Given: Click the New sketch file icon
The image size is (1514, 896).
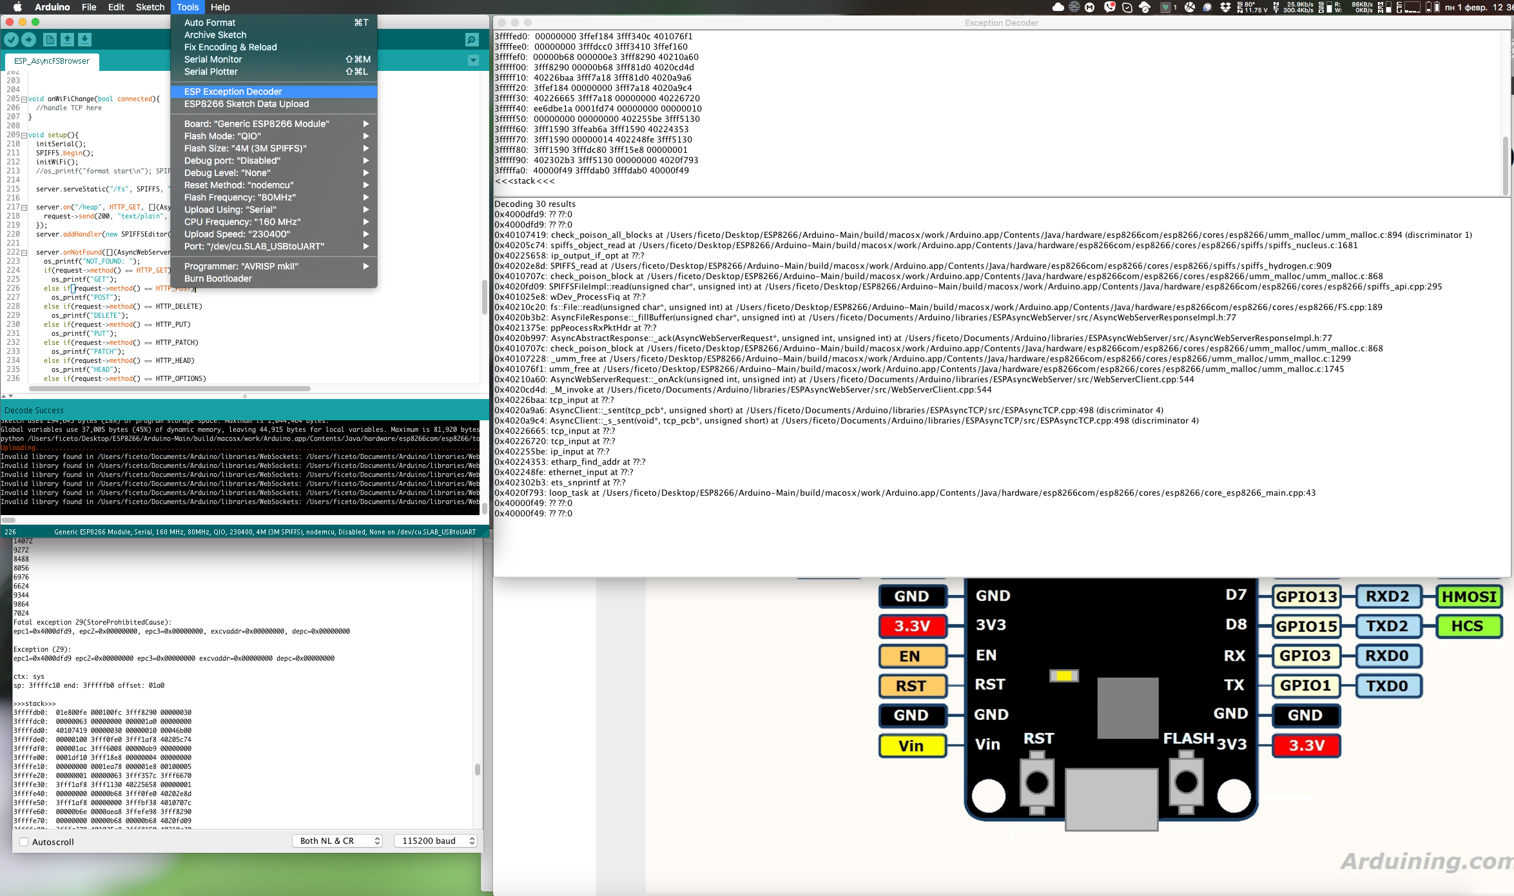Looking at the screenshot, I should tap(50, 40).
